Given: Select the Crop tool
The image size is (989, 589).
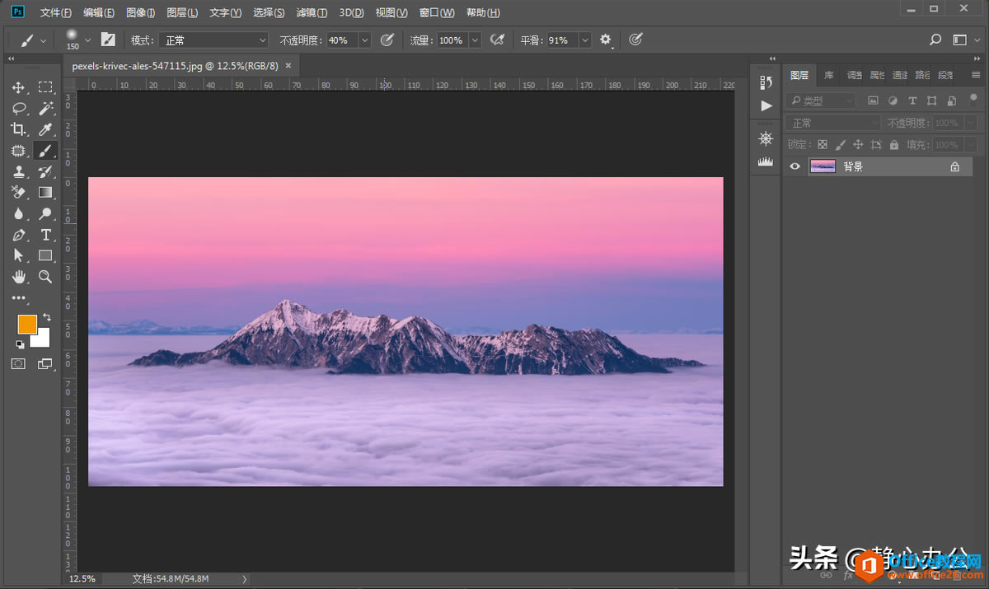Looking at the screenshot, I should tap(18, 129).
